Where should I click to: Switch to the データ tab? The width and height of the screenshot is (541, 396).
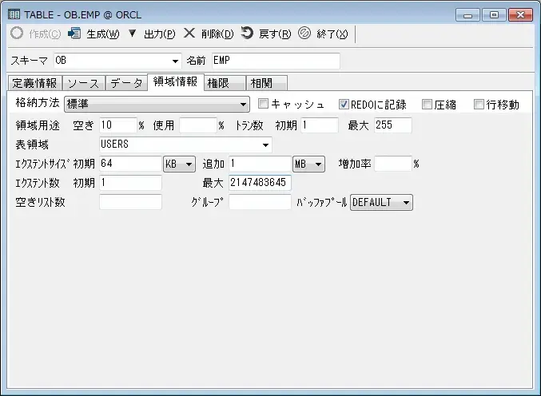click(x=126, y=83)
